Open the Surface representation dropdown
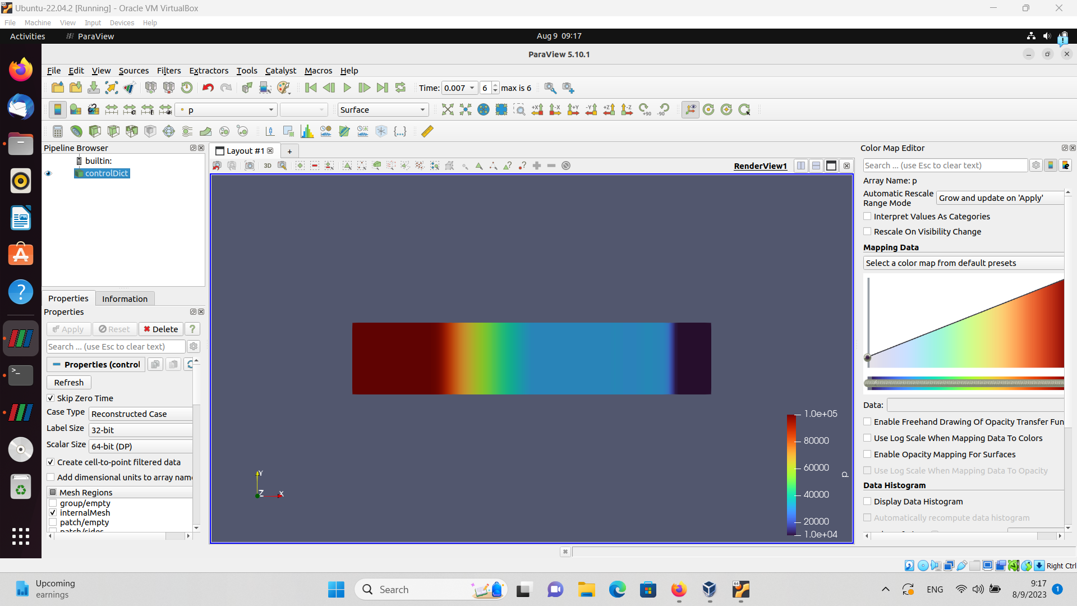This screenshot has height=606, width=1077. tap(383, 110)
